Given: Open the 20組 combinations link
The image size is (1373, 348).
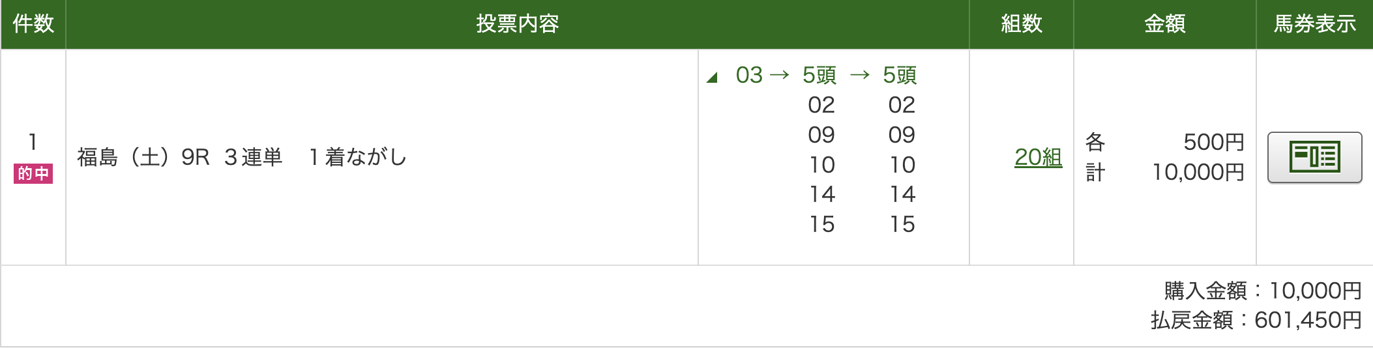Looking at the screenshot, I should (x=1038, y=157).
